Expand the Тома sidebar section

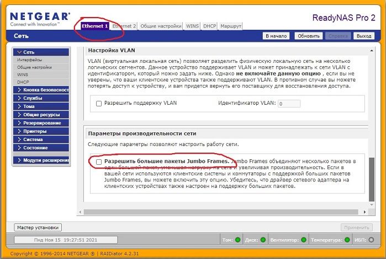coord(41,106)
